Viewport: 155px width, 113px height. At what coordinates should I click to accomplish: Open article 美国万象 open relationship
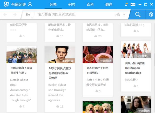tap(135, 68)
